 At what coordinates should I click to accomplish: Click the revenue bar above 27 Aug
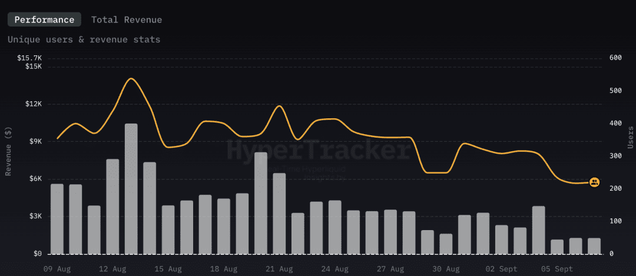390,232
